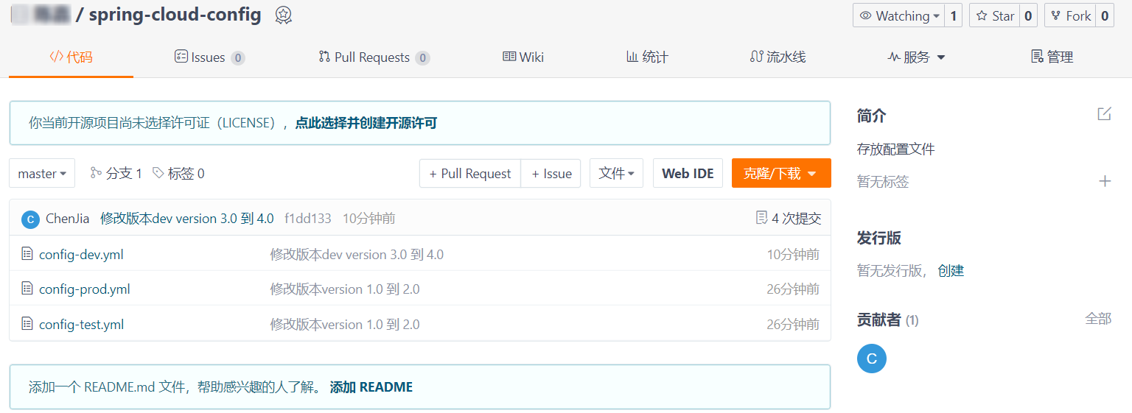Open commit hash f1dd133
1132x413 pixels.
pyautogui.click(x=308, y=218)
